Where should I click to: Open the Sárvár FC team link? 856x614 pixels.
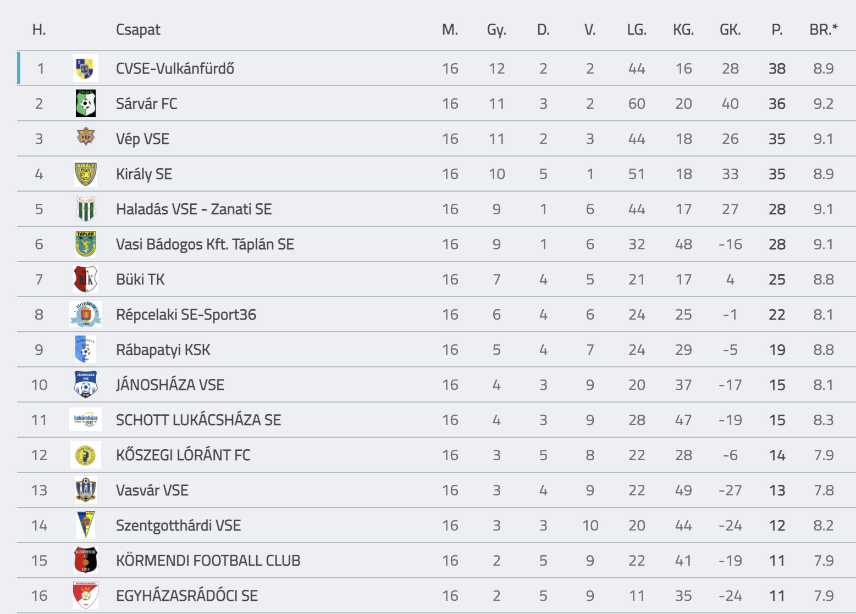coord(147,104)
